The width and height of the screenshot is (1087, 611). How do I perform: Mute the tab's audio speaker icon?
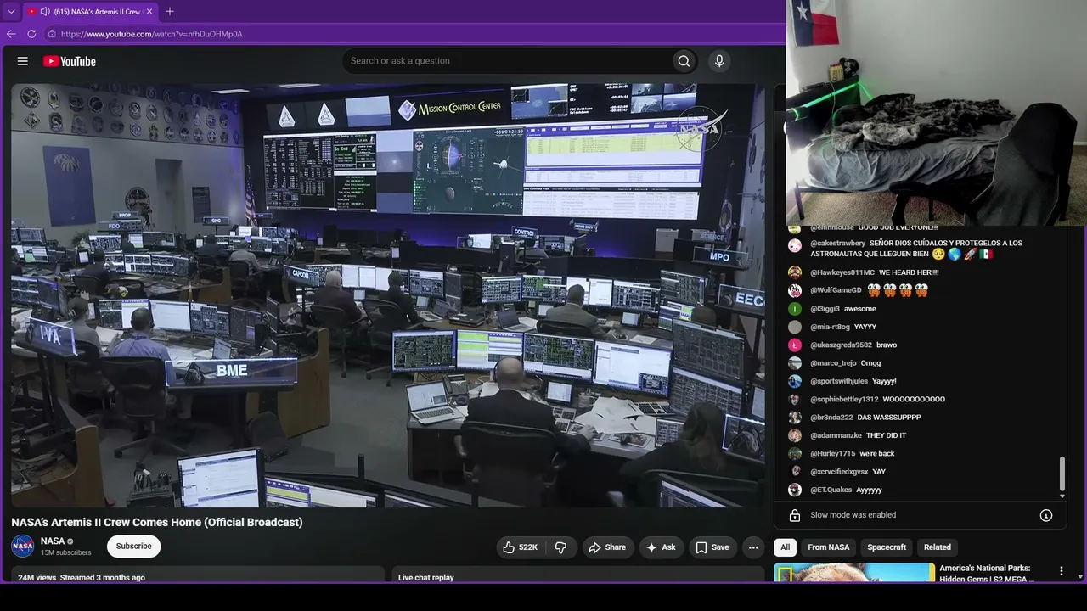click(44, 12)
